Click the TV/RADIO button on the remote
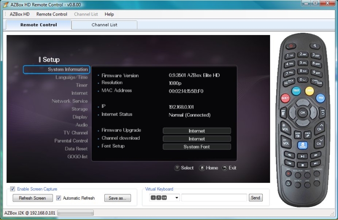 [317, 173]
